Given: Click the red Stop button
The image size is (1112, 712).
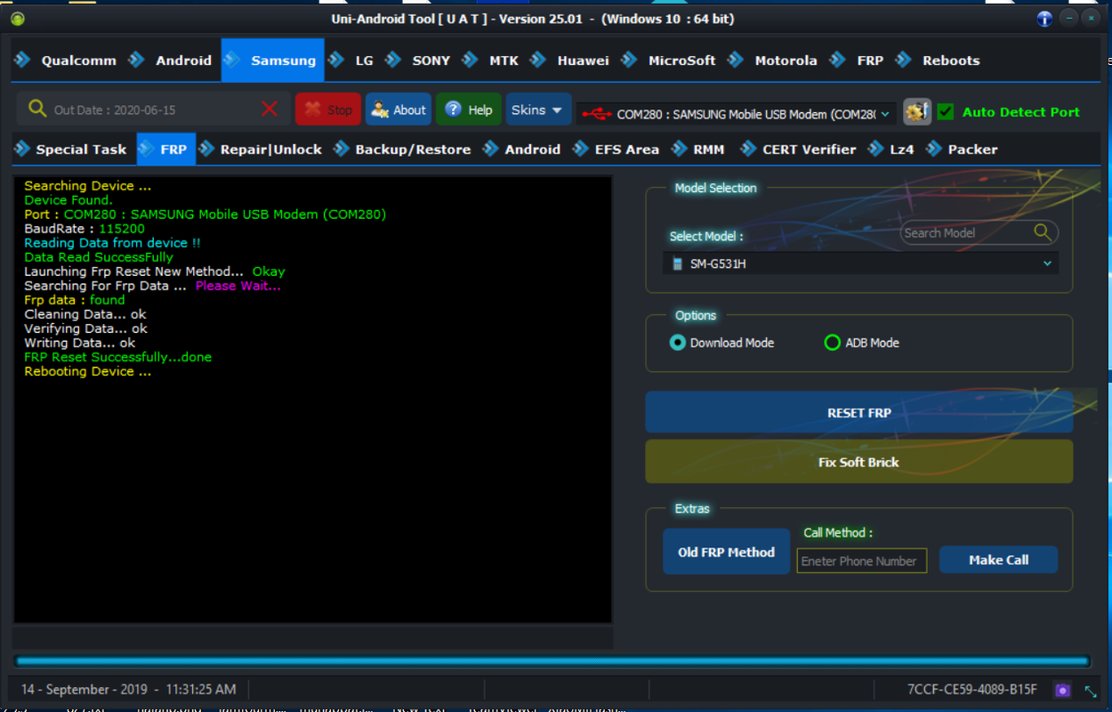Looking at the screenshot, I should (x=328, y=109).
